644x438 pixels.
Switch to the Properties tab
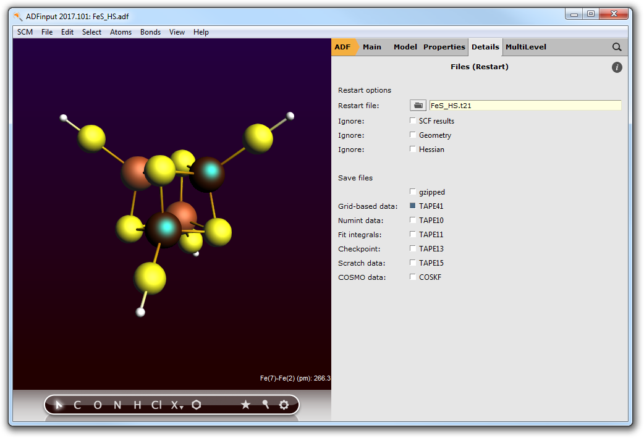(444, 47)
